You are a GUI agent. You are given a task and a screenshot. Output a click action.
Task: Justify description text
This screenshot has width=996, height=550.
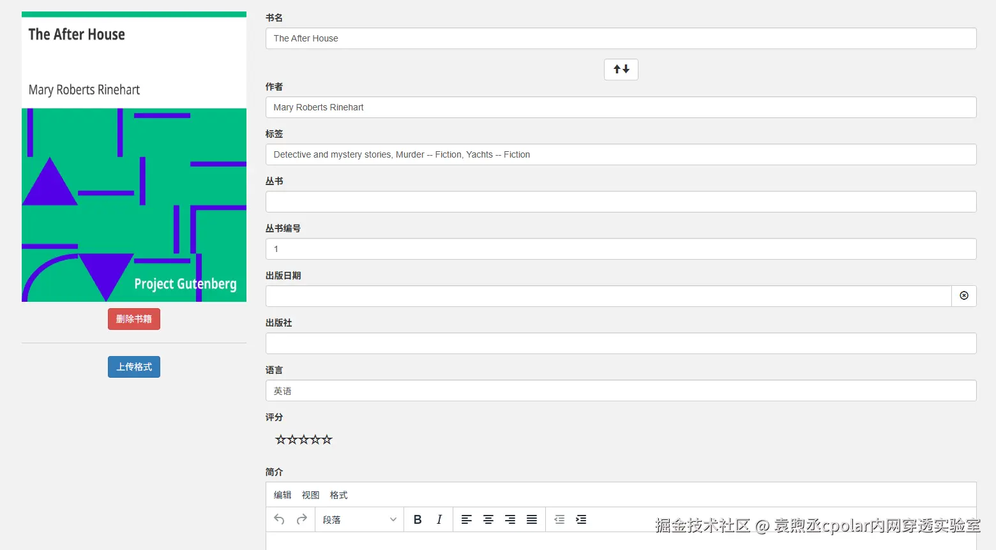[532, 519]
